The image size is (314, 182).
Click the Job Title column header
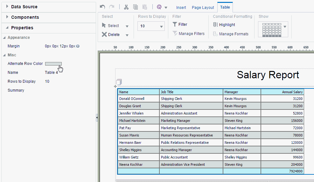pyautogui.click(x=191, y=92)
